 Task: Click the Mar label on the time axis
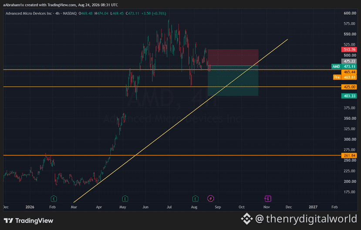coord(74,207)
